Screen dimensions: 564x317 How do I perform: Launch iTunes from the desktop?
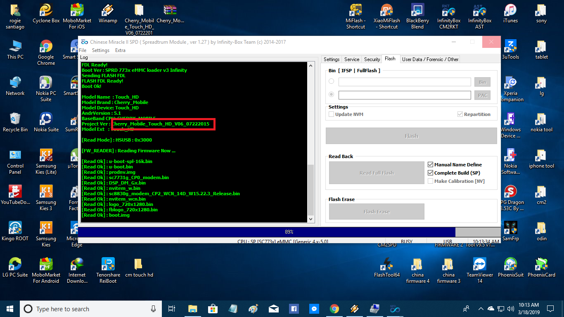tap(510, 14)
